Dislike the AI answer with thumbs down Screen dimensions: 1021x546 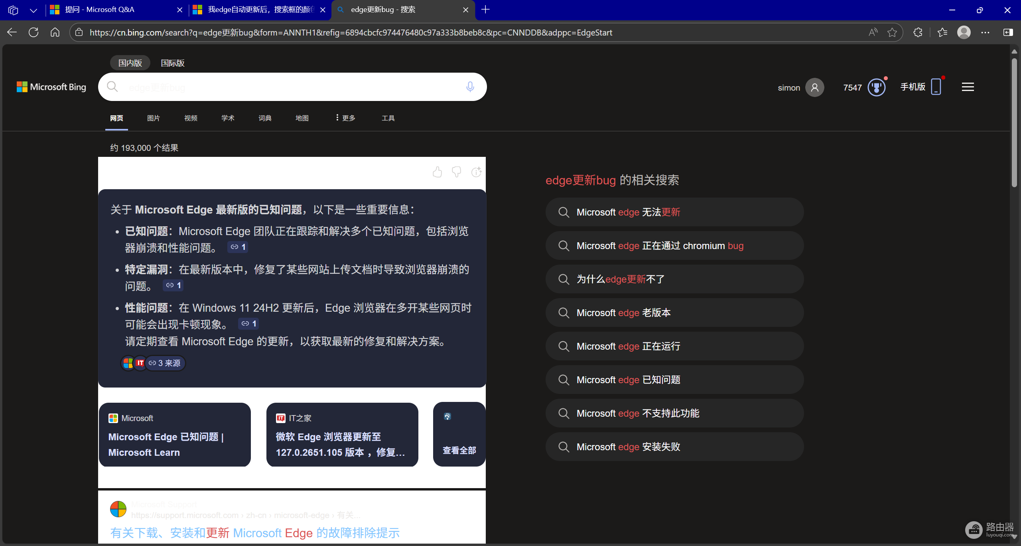point(457,172)
